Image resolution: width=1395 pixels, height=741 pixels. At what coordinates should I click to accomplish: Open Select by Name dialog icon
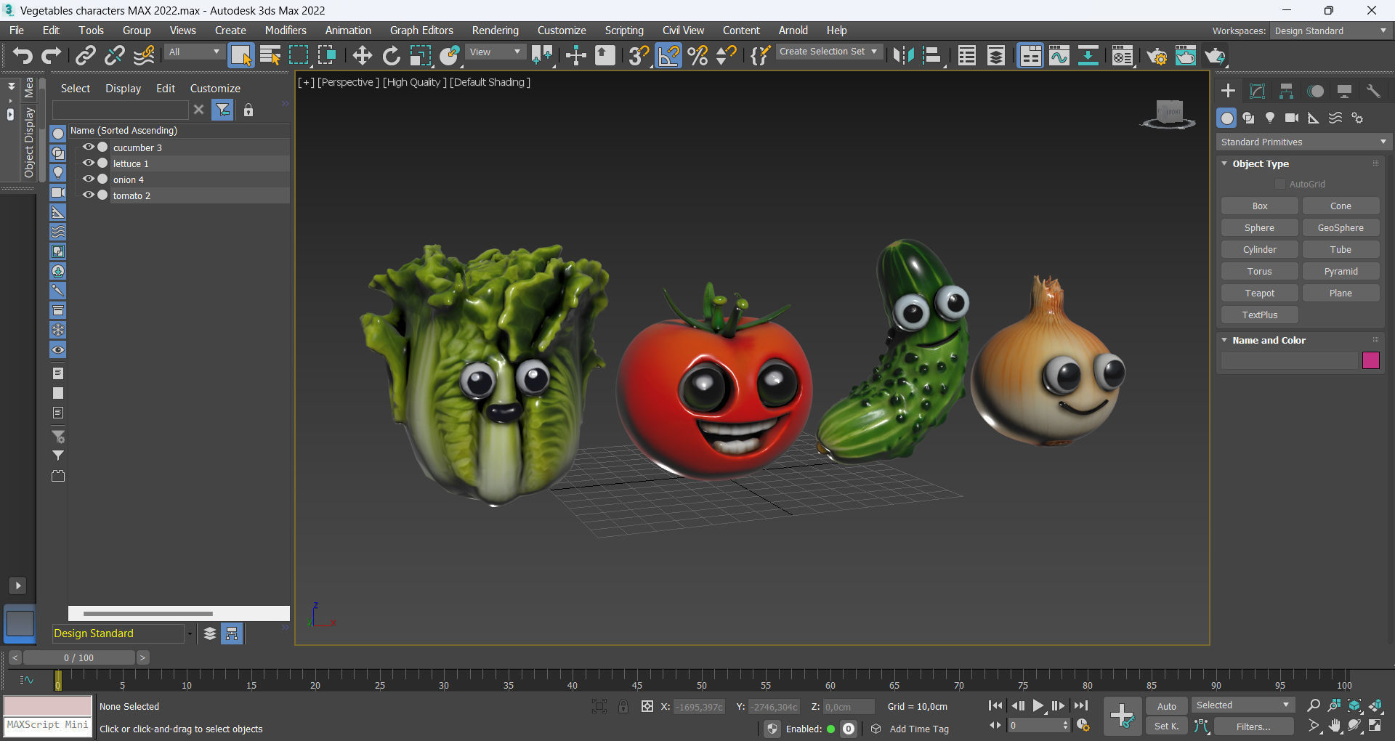pyautogui.click(x=270, y=55)
